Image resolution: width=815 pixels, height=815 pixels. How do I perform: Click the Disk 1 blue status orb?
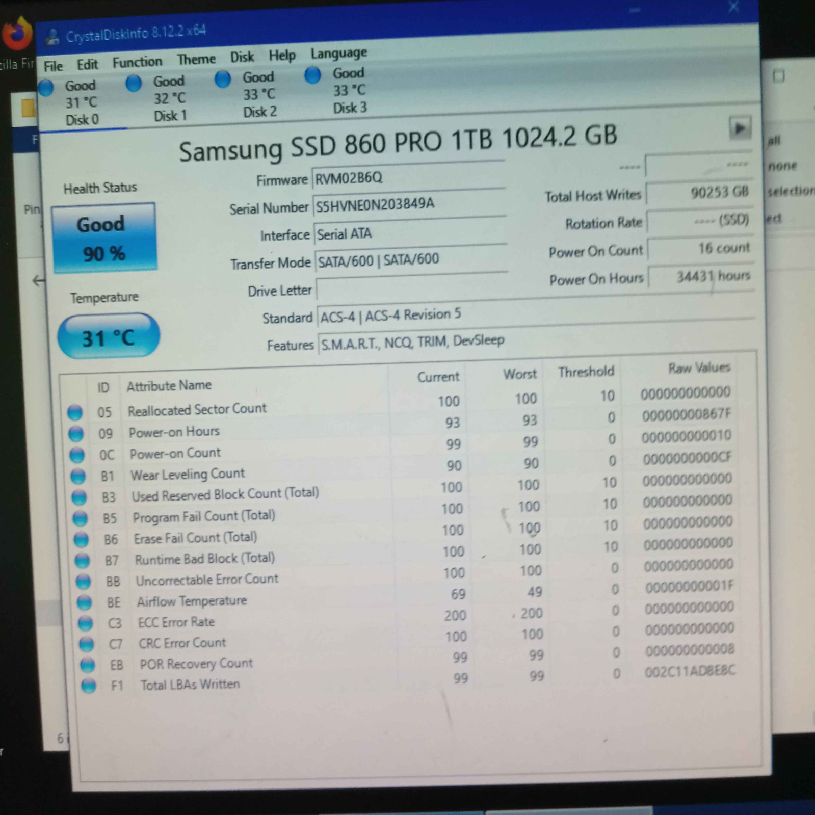(x=134, y=83)
